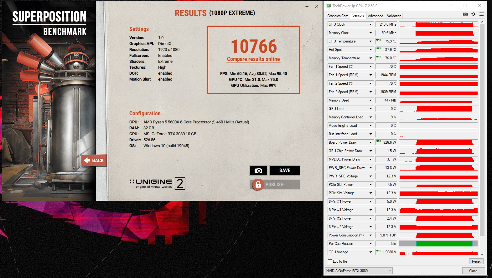This screenshot has height=278, width=492.
Task: Click the Reset button in GPU-Z
Action: (476, 261)
